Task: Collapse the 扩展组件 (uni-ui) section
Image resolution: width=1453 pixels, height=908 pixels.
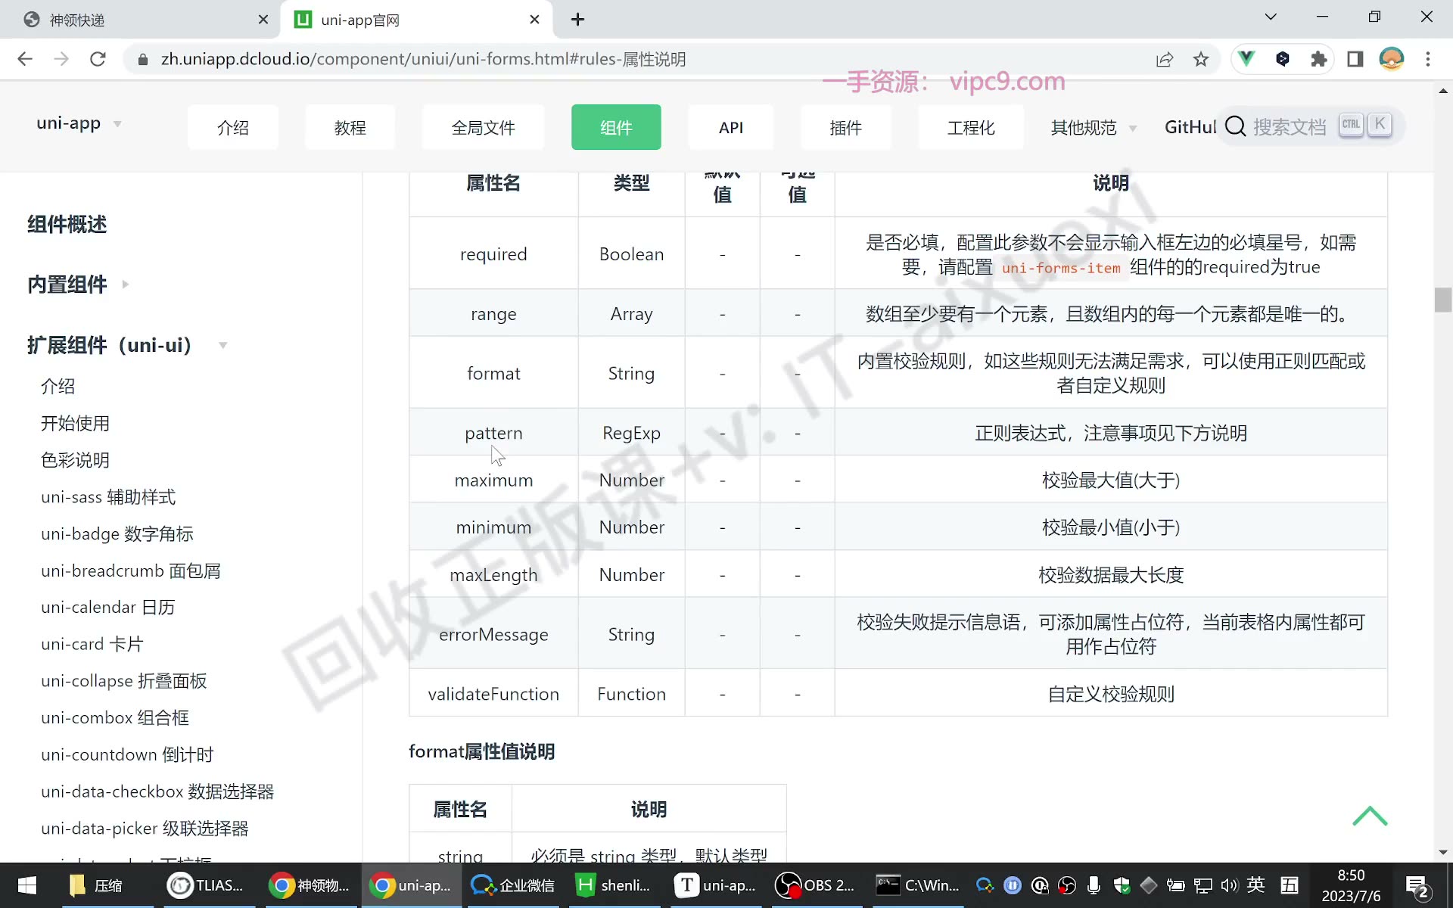Action: click(x=127, y=345)
